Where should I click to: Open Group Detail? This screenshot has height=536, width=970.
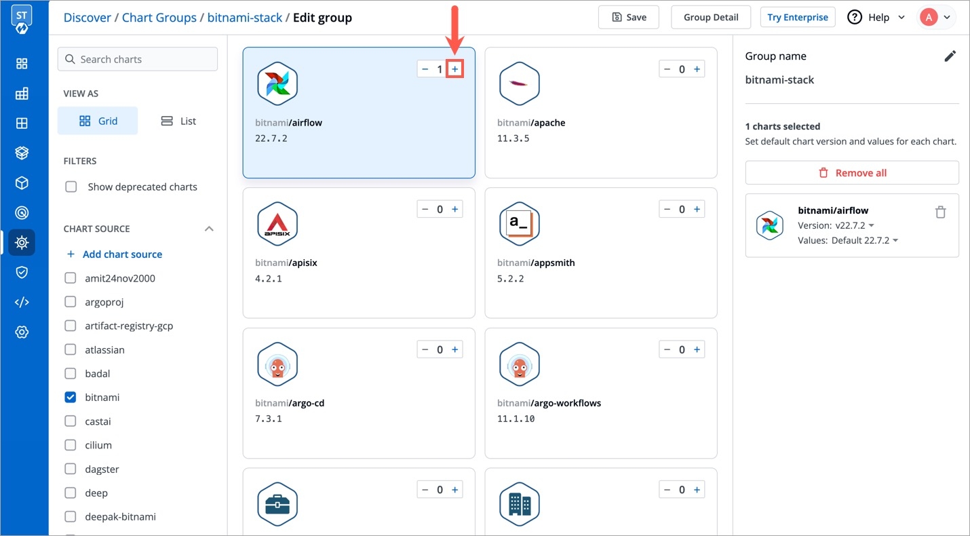pyautogui.click(x=711, y=17)
